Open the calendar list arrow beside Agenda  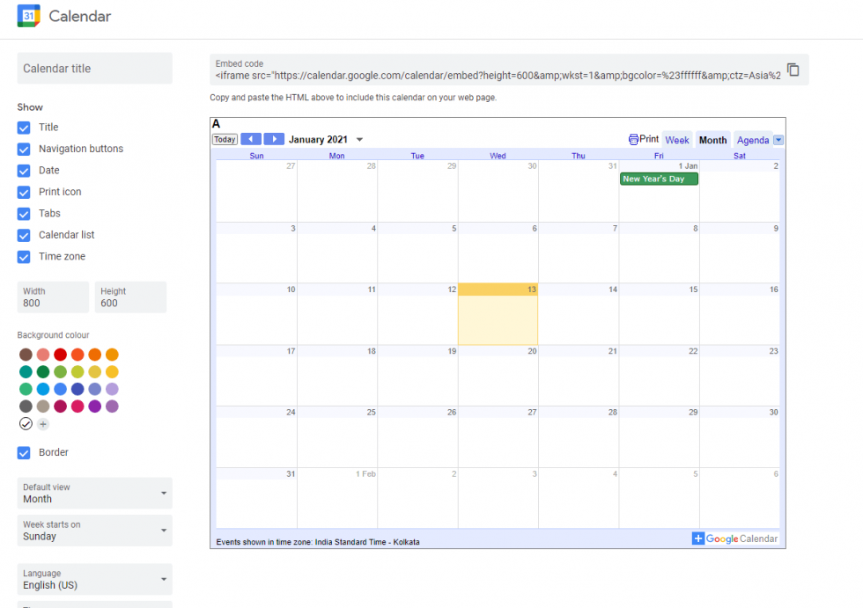click(778, 140)
